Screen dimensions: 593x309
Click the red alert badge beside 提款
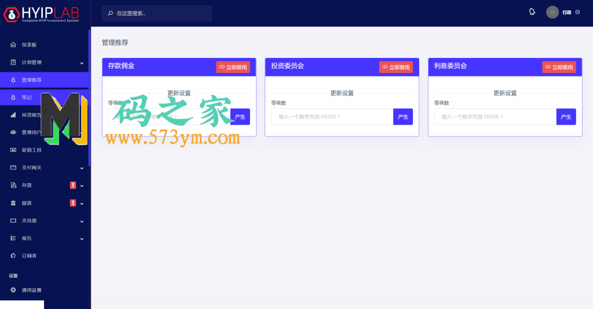[x=73, y=203]
